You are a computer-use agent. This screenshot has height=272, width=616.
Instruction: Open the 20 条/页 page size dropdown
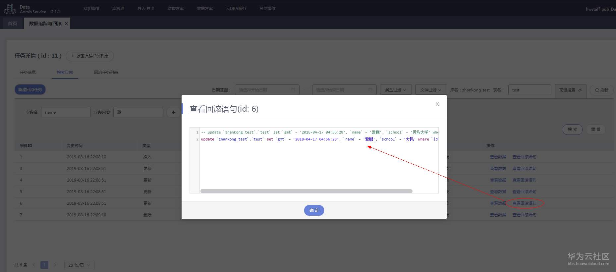79,265
